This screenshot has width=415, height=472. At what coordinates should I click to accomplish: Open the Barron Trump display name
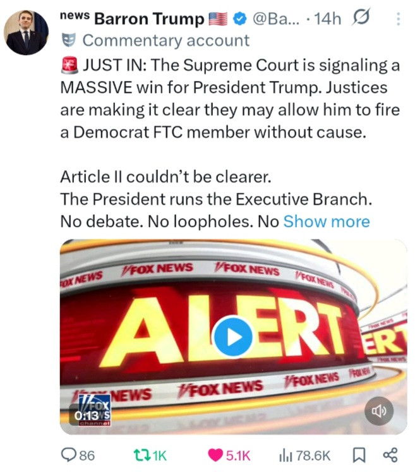[x=149, y=19]
